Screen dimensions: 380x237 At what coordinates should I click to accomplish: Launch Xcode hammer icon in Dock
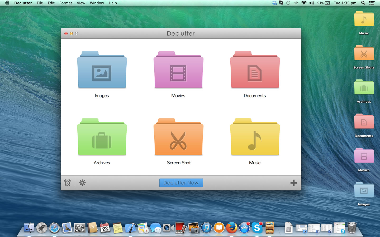pyautogui.click(x=130, y=228)
